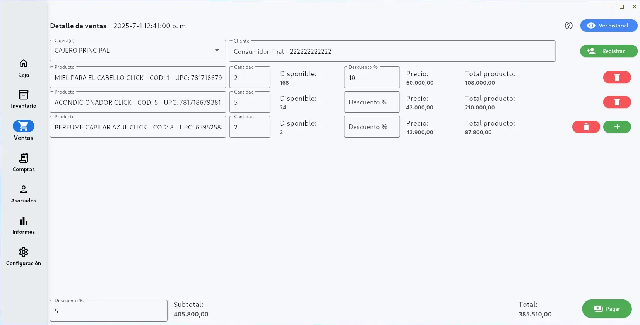
Task: Focus Descuento % field for PERFUME row
Action: point(372,127)
